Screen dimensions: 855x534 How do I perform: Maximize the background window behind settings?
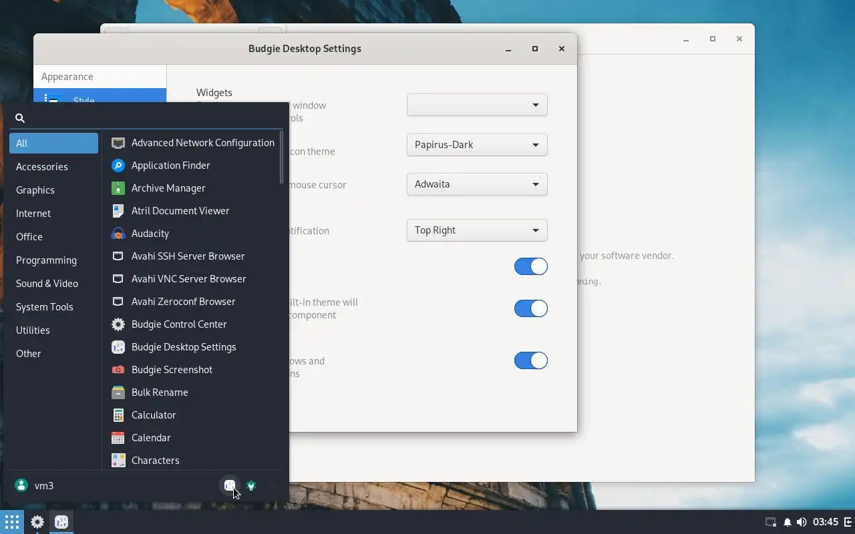713,39
